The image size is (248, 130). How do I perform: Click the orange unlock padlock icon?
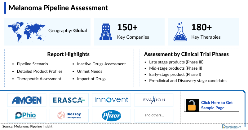click(192, 105)
